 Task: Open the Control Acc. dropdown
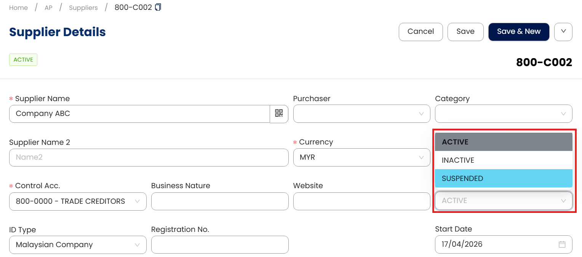78,201
